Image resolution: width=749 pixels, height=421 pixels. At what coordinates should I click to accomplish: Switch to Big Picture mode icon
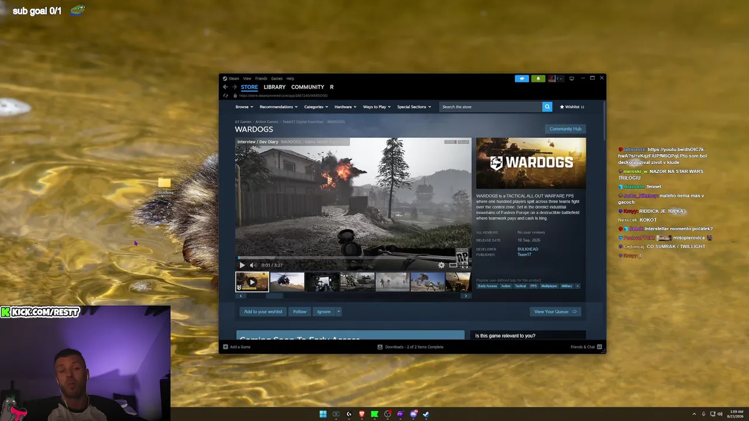coord(572,78)
